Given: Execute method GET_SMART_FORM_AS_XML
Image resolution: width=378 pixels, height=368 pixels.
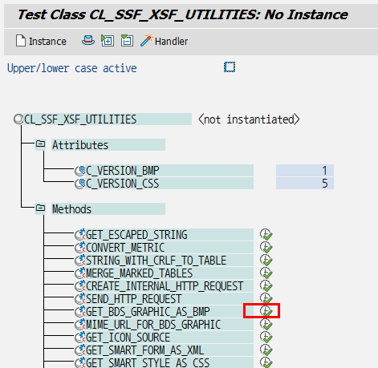Looking at the screenshot, I should [266, 350].
